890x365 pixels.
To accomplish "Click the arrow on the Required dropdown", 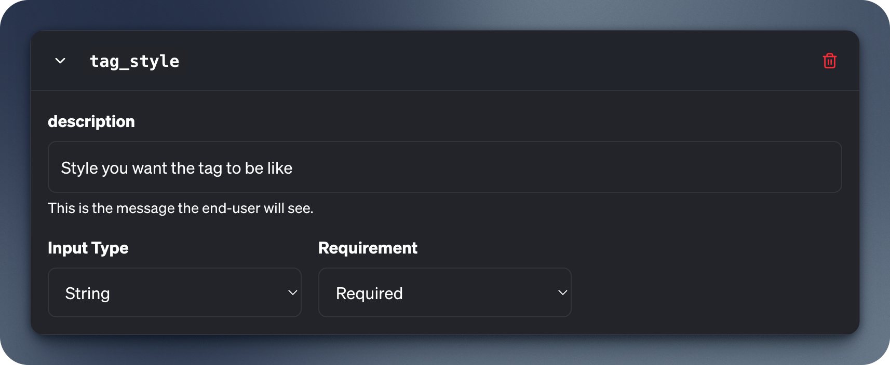I will 562,293.
